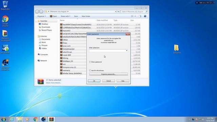Select the DBGer archive icon
The height and width of the screenshot is (122, 217).
tap(61, 40)
